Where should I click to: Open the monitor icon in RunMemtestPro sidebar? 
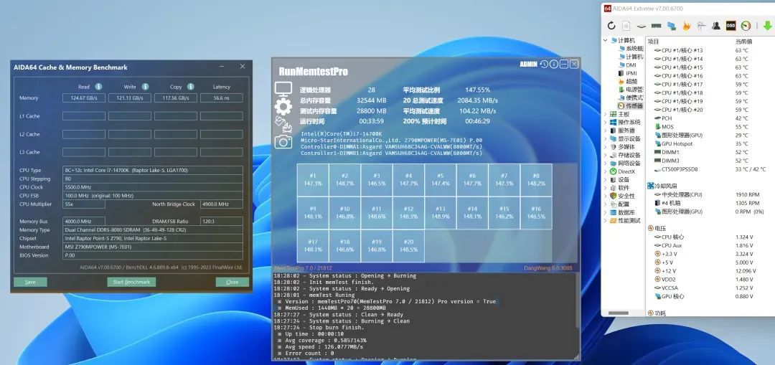(x=283, y=90)
